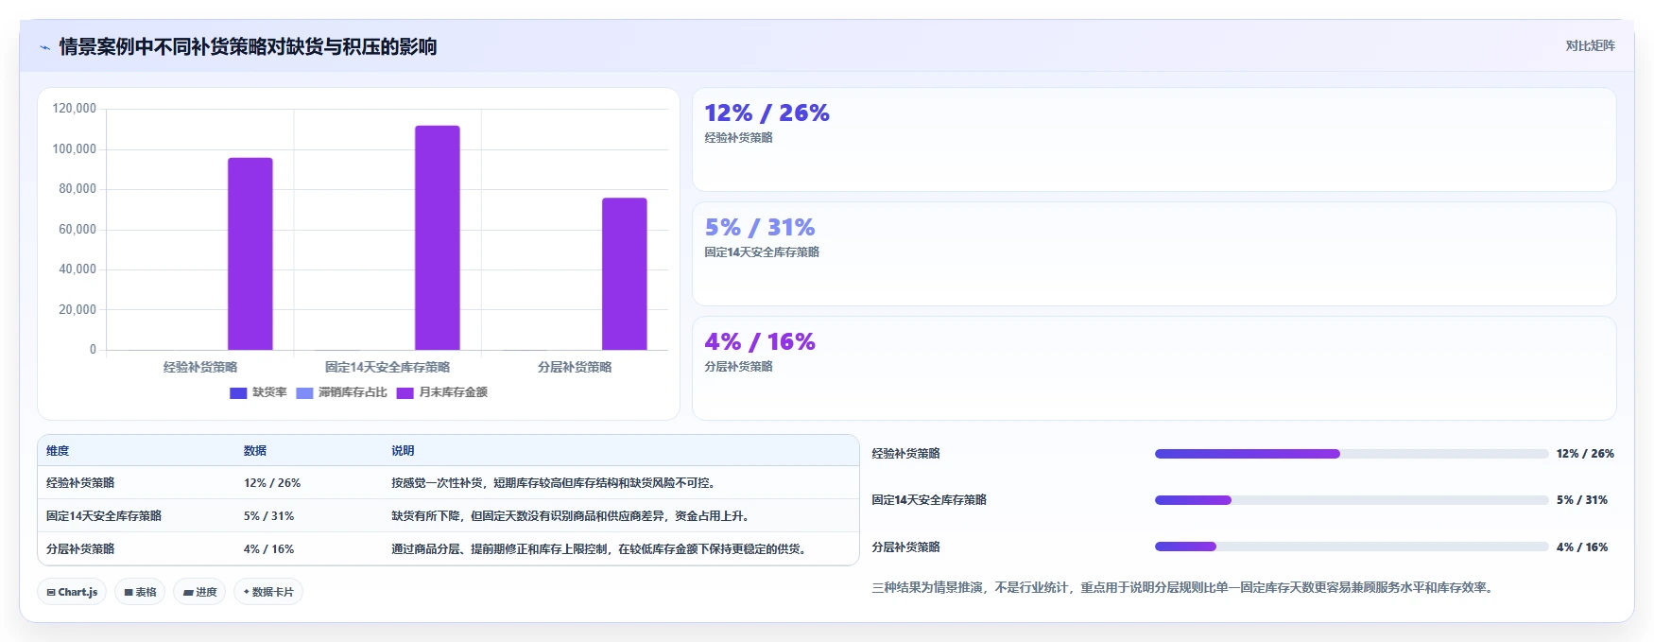Click table cell 12% / 26%
The width and height of the screenshot is (1654, 642).
pyautogui.click(x=272, y=483)
